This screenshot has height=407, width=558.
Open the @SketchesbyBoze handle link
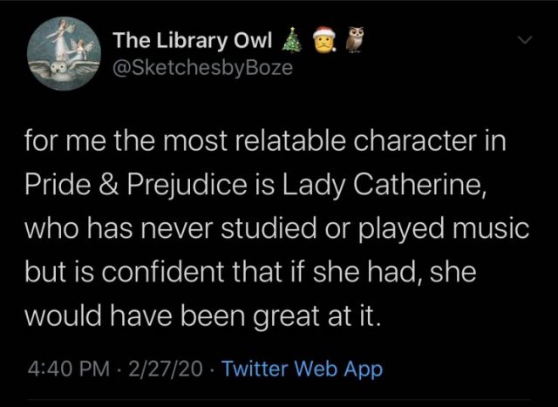click(x=203, y=67)
